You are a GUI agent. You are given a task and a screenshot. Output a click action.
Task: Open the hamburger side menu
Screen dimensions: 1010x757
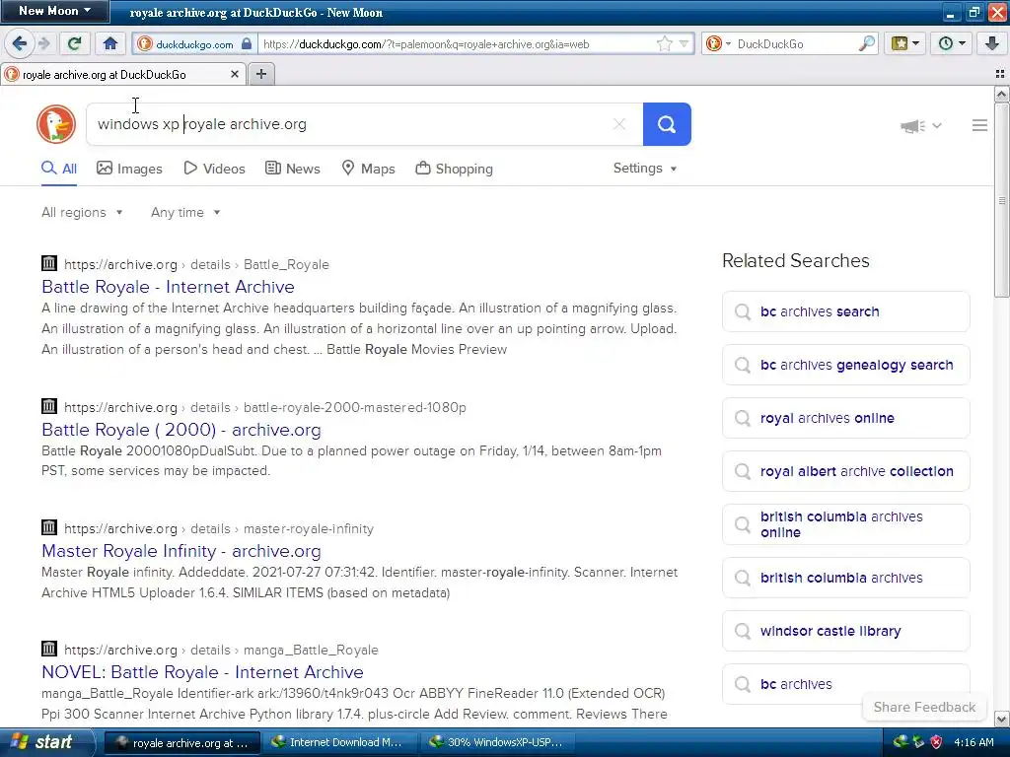tap(979, 125)
